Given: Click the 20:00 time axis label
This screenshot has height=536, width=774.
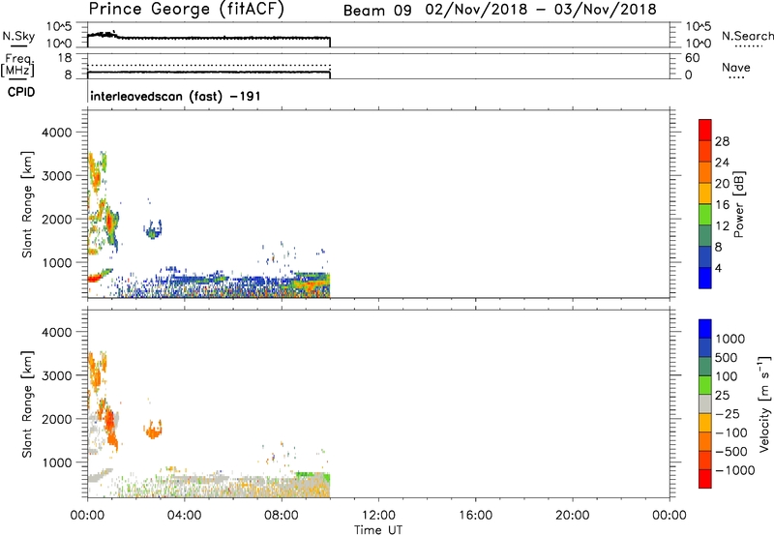Looking at the screenshot, I should pyautogui.click(x=573, y=516).
